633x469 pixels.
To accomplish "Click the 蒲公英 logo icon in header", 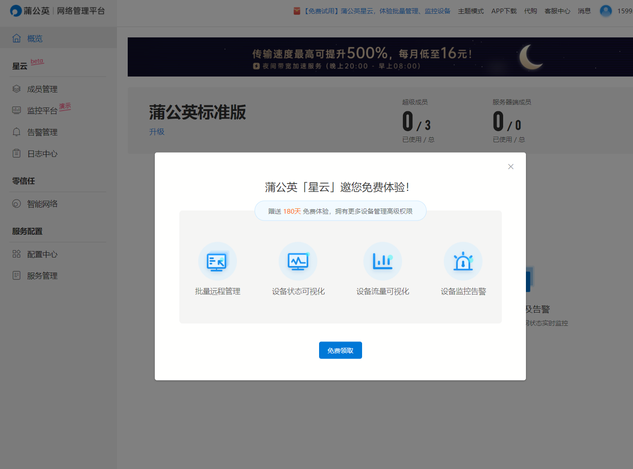I will point(15,11).
